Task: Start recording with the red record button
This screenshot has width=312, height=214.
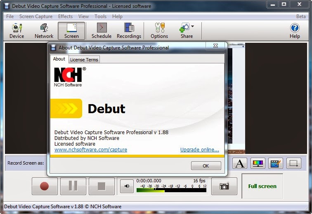Action: [x=45, y=186]
